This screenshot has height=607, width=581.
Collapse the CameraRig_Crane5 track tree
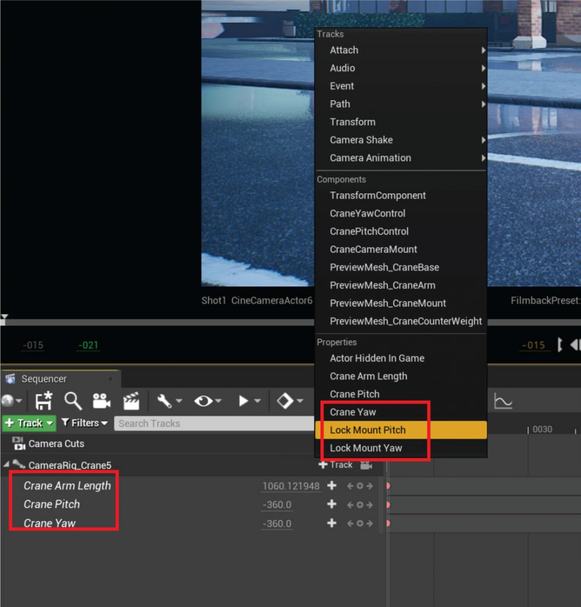6,465
